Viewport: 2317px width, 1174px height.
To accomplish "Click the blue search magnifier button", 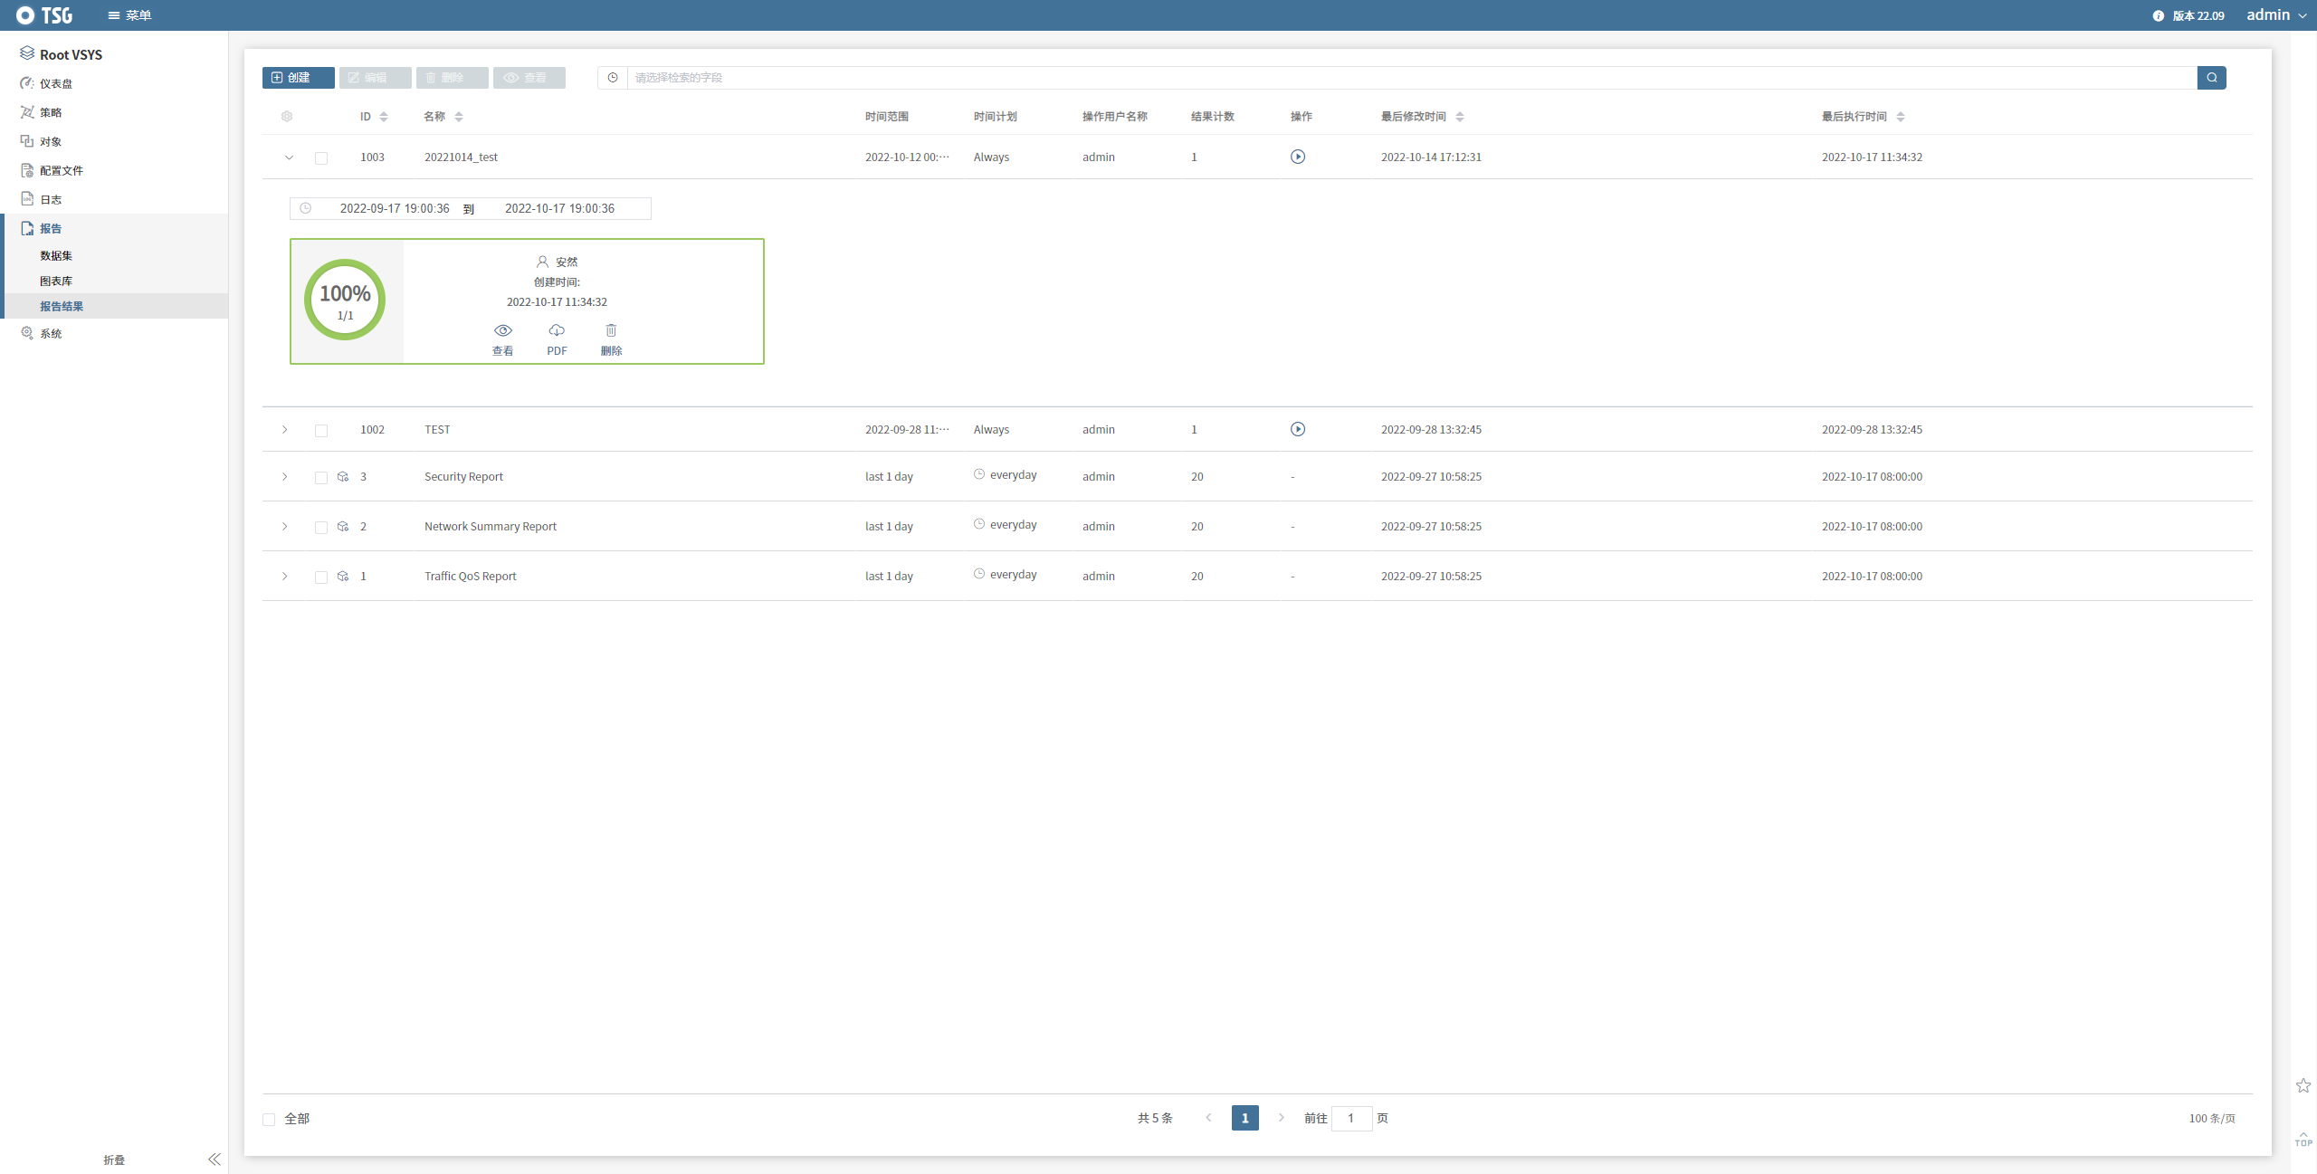I will 2211,78.
